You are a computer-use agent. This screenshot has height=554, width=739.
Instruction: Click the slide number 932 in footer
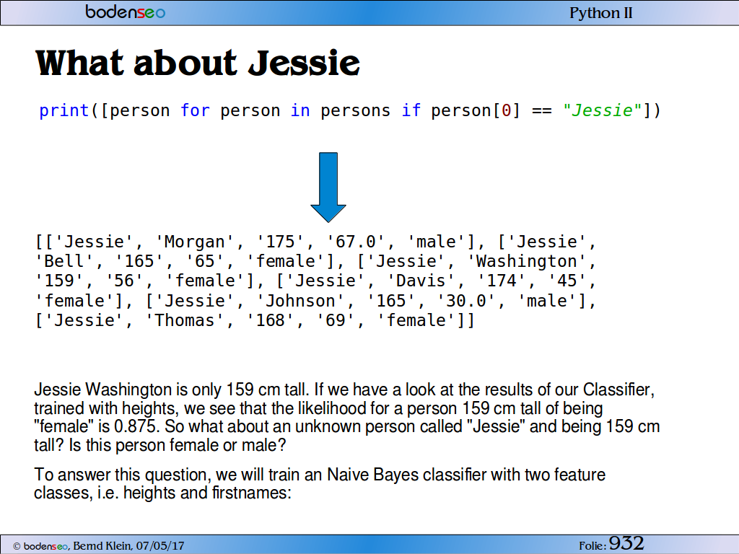[x=626, y=543]
